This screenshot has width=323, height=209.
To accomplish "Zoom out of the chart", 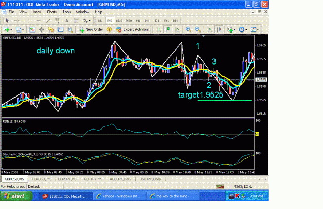I will point(197,29).
